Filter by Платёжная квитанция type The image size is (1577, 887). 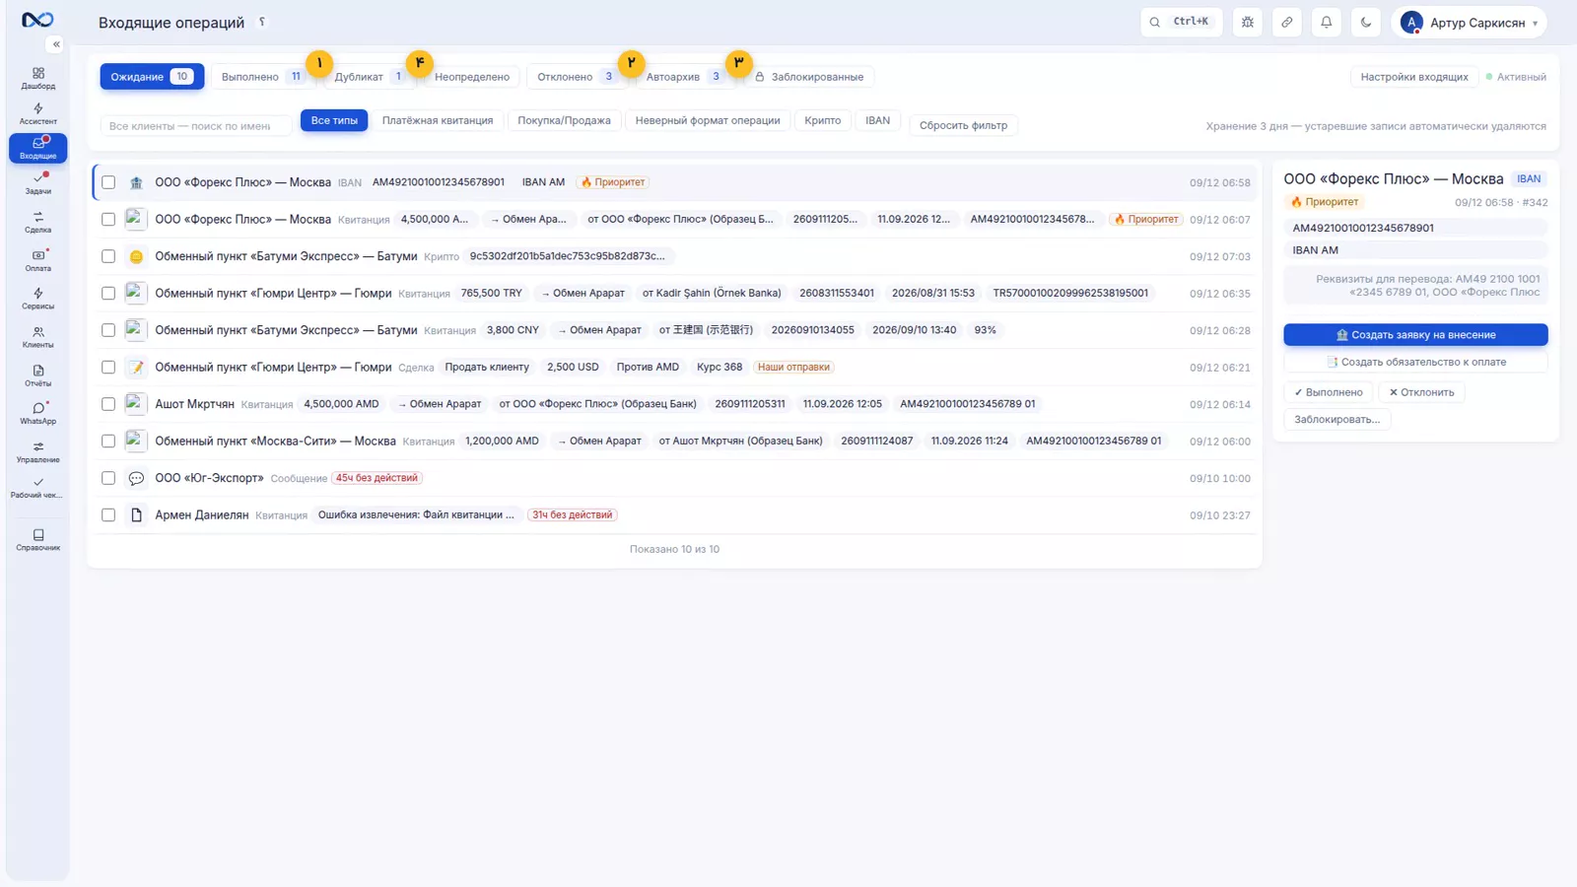pyautogui.click(x=438, y=120)
